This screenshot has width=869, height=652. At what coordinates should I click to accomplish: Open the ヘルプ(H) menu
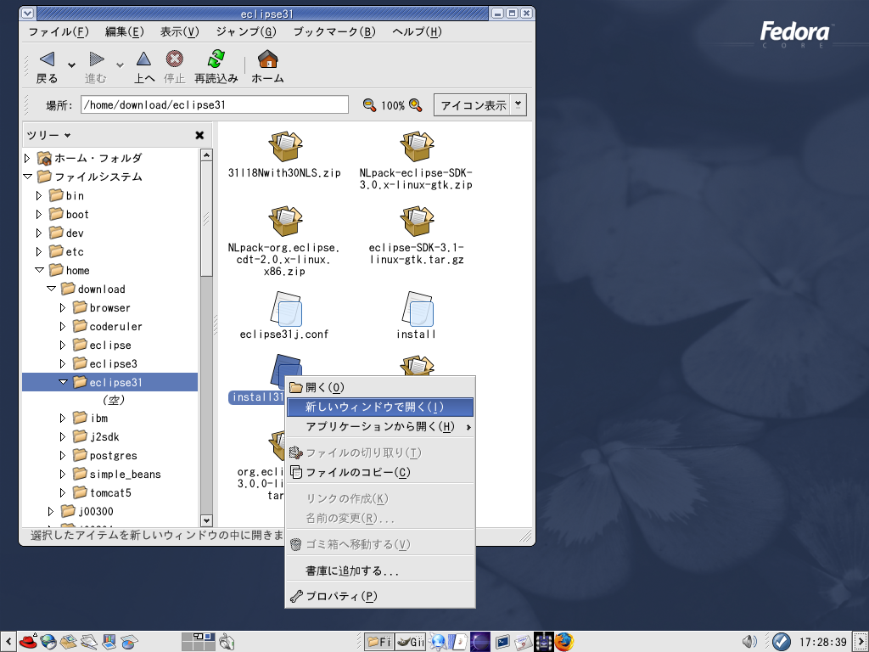pos(417,31)
